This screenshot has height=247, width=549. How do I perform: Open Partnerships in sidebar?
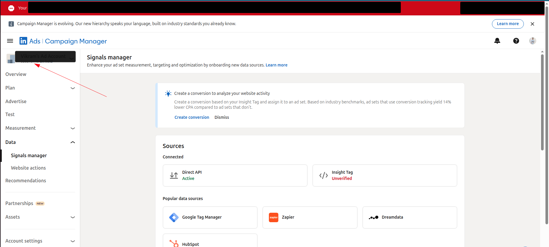19,203
